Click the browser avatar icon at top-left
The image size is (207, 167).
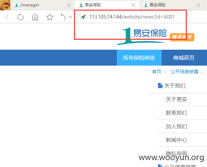pyautogui.click(x=5, y=5)
